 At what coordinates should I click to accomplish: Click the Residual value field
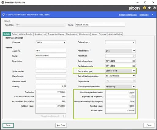tap(120, 106)
